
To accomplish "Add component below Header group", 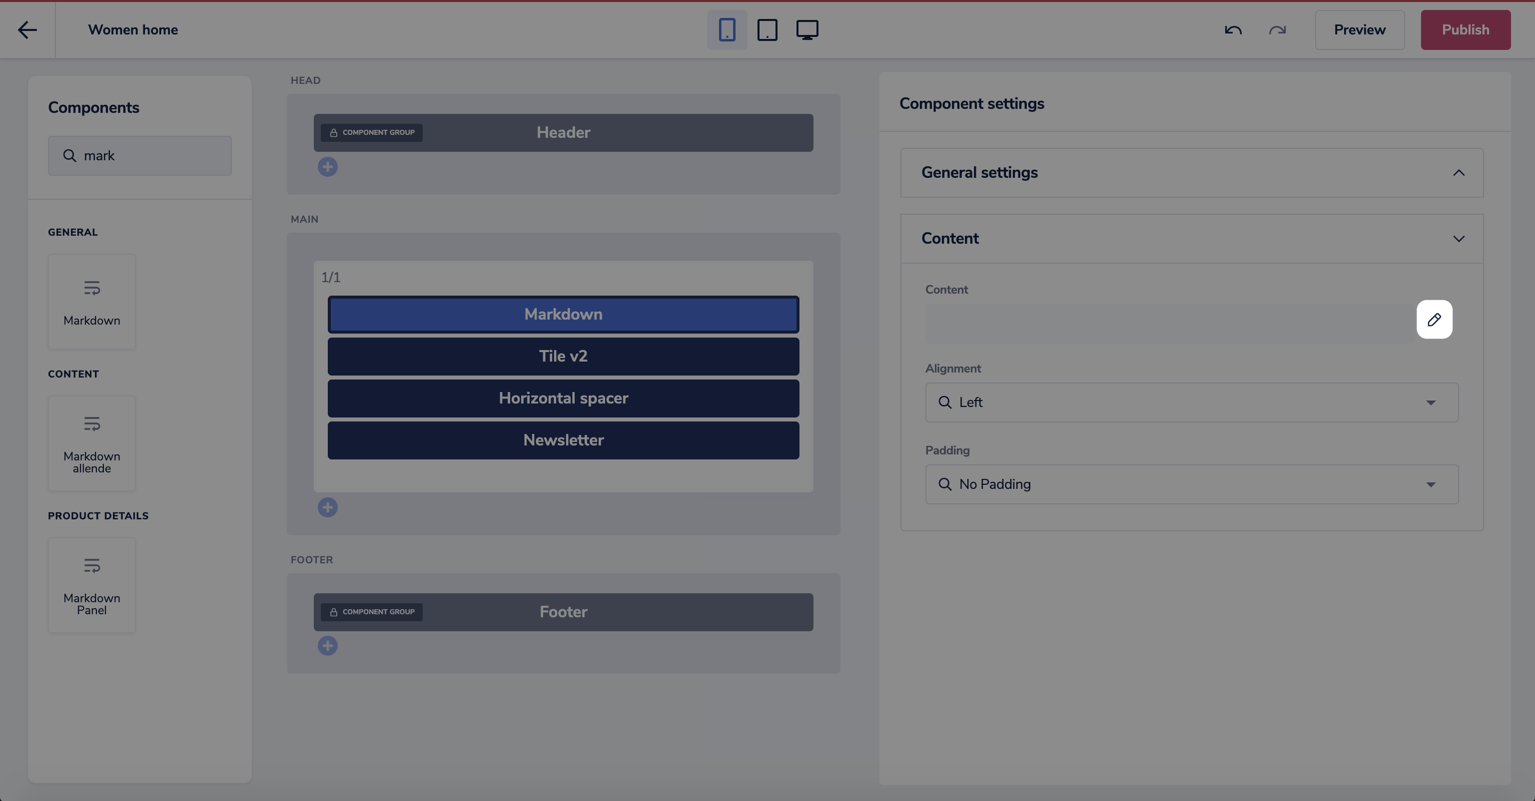I will click(327, 167).
